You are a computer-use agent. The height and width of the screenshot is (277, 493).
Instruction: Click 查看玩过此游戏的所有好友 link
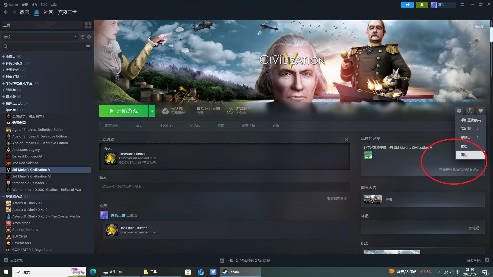459,170
